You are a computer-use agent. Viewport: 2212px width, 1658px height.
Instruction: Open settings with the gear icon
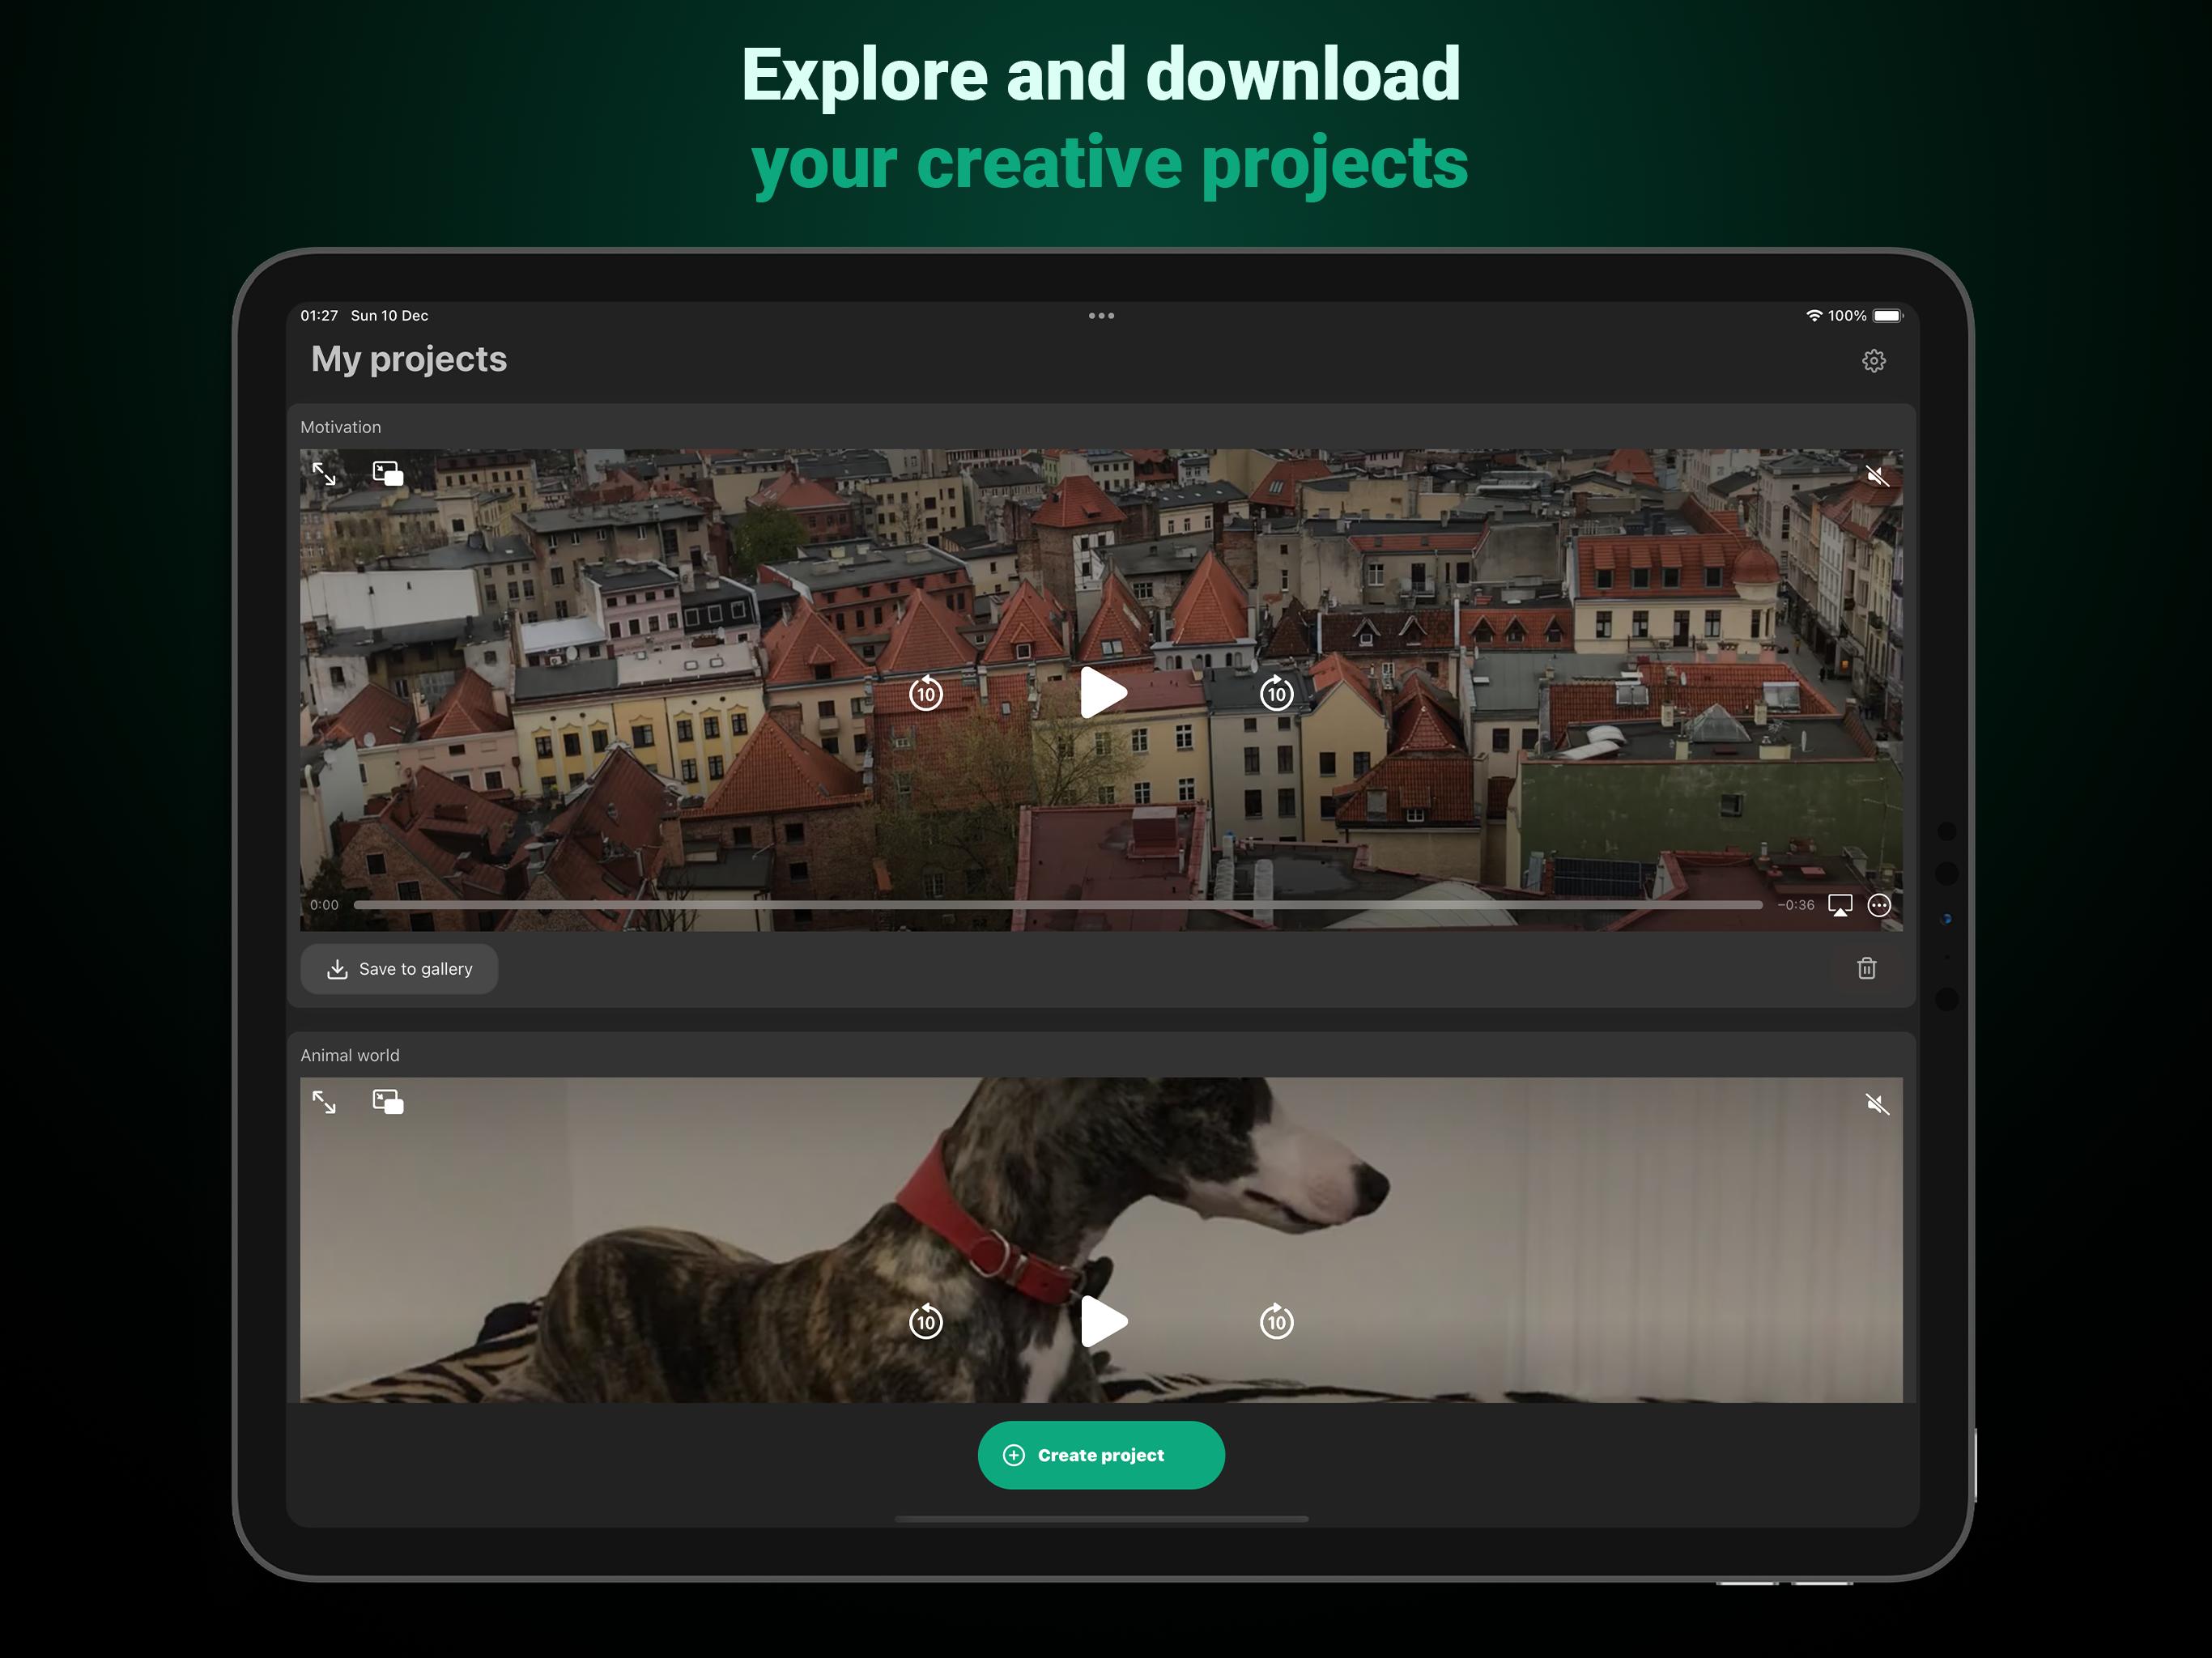pyautogui.click(x=1873, y=361)
